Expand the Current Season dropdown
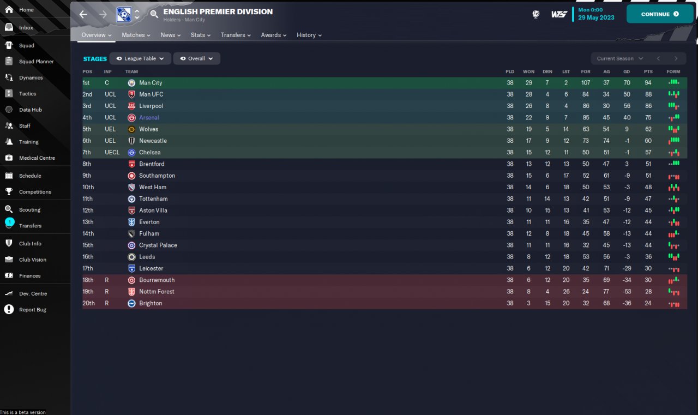This screenshot has height=415, width=698. point(620,58)
